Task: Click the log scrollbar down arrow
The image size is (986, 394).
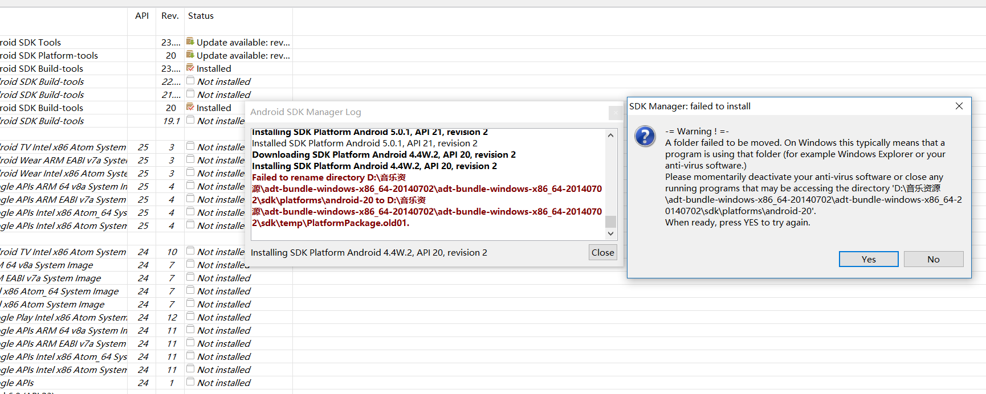Action: pyautogui.click(x=610, y=233)
